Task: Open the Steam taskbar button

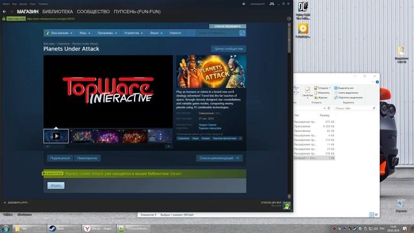Action: point(64,228)
